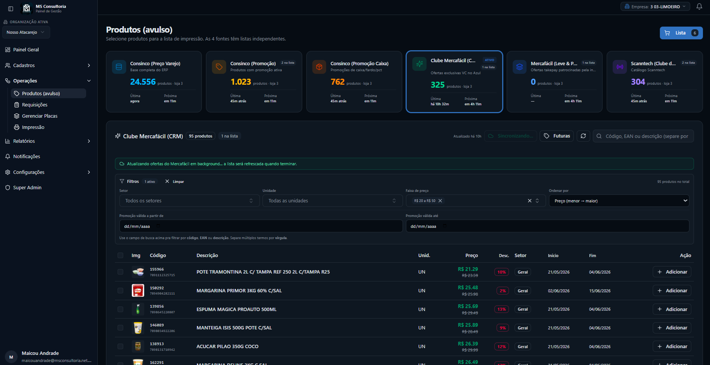This screenshot has width=710, height=365.
Task: Click the Consinco (Preço Varejo) database icon
Action: (119, 67)
